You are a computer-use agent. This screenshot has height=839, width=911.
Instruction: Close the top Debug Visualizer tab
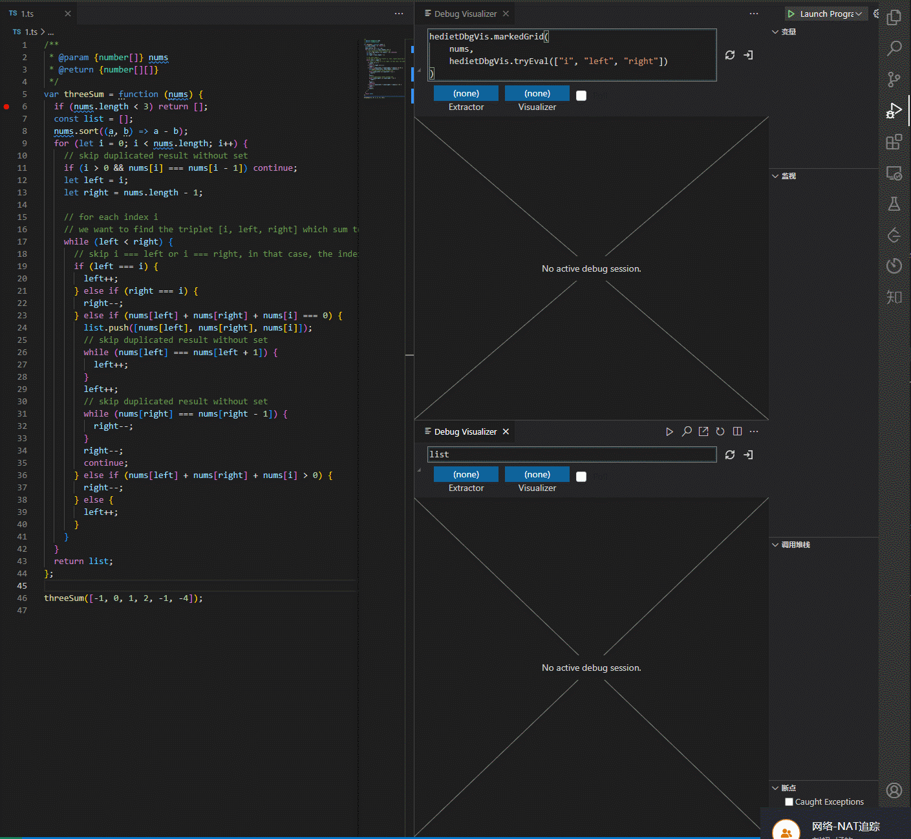point(506,14)
